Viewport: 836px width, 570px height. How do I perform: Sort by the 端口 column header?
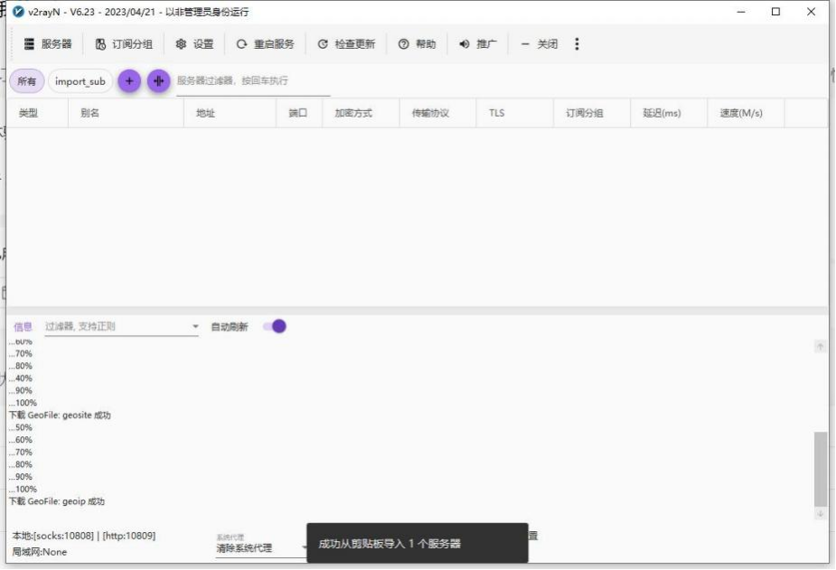[299, 113]
